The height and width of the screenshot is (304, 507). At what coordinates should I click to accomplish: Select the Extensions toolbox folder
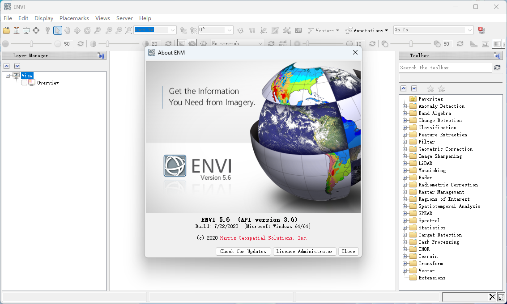[x=432, y=278]
